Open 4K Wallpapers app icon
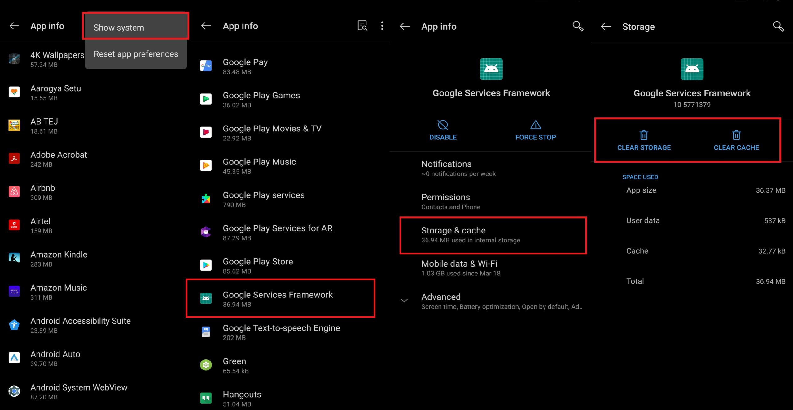Viewport: 793px width, 410px height. [14, 59]
